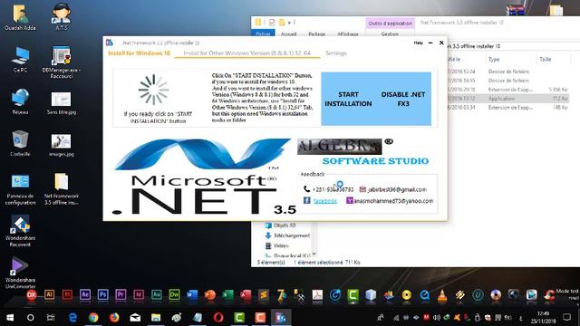Image resolution: width=580 pixels, height=326 pixels.
Task: Launch Adobe Photoshop from the dock
Action: [102, 294]
